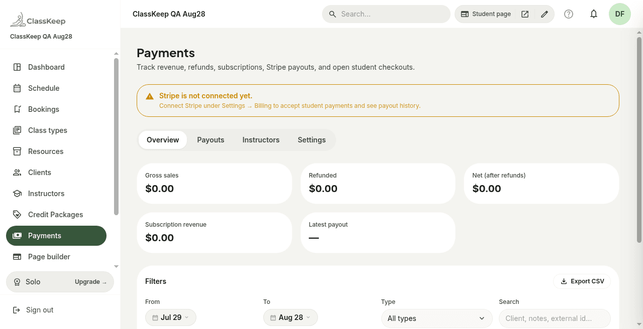643x329 pixels.
Task: Click the Refunded card
Action: coord(378,184)
